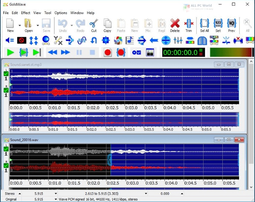Open the length 5.915 dropdown beside Stereo
Screen dimensions: 255x202
[56, 194]
